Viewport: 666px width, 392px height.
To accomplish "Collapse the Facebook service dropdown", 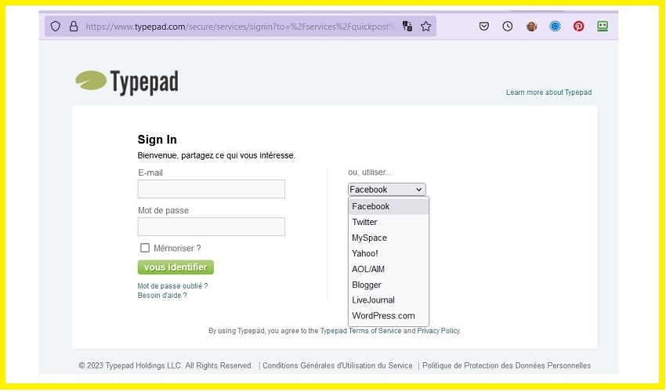I will (x=386, y=190).
